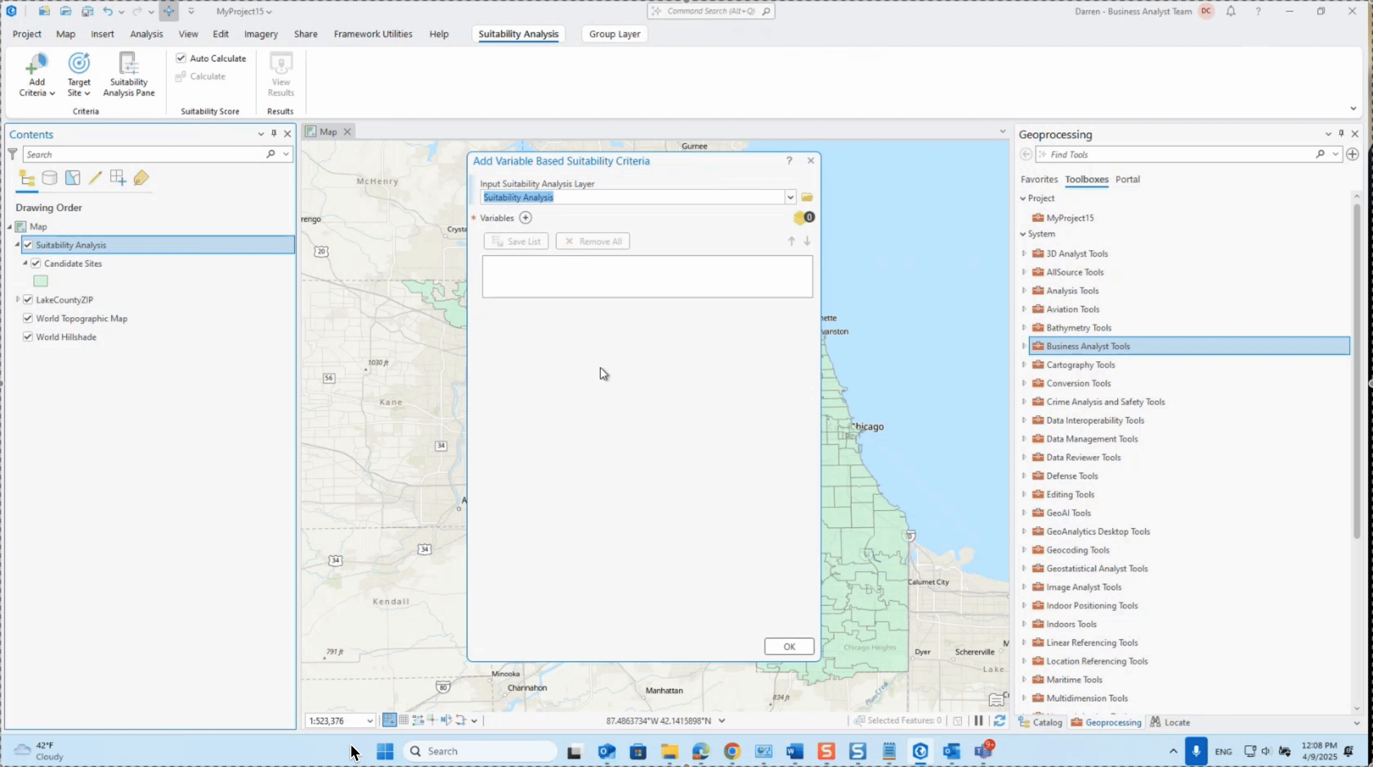Pause map drawing in the status bar
1373x767 pixels.
click(979, 721)
